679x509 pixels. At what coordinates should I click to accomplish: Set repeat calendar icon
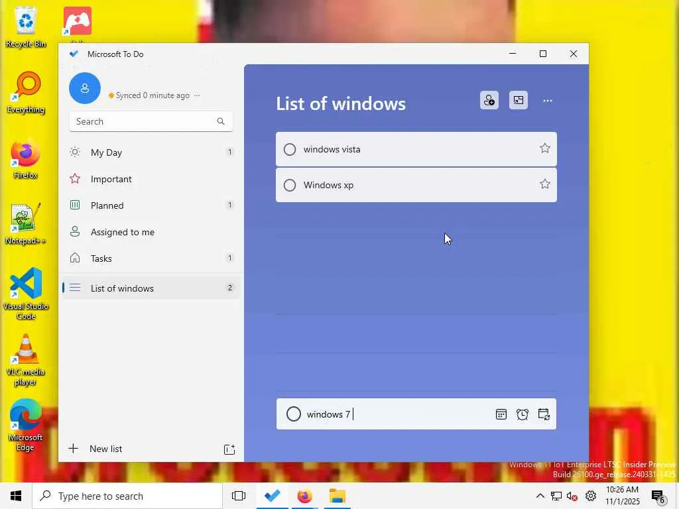pyautogui.click(x=544, y=414)
